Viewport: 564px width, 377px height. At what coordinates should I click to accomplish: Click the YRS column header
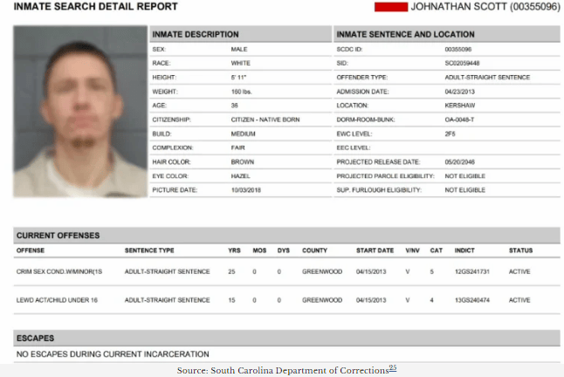click(x=234, y=250)
